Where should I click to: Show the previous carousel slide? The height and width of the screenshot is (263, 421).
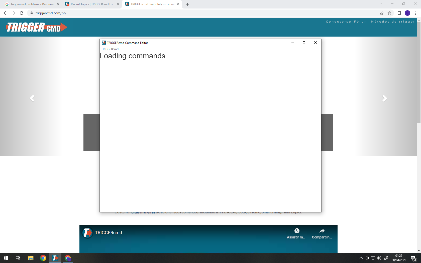[x=32, y=98]
